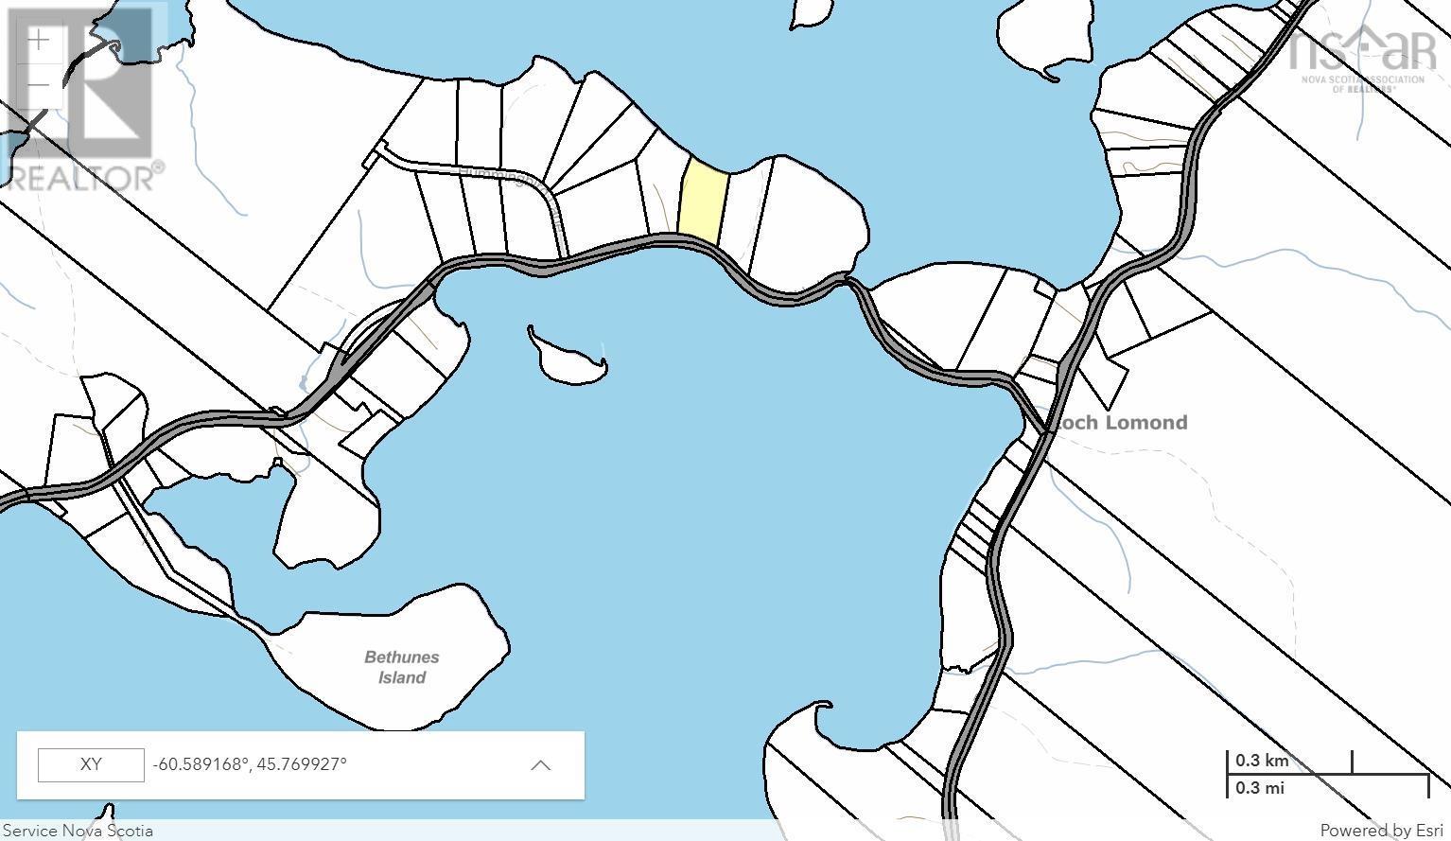Screen dimensions: 1451x841
Task: Click the Loch Lomond place label
Action: (x=1121, y=423)
